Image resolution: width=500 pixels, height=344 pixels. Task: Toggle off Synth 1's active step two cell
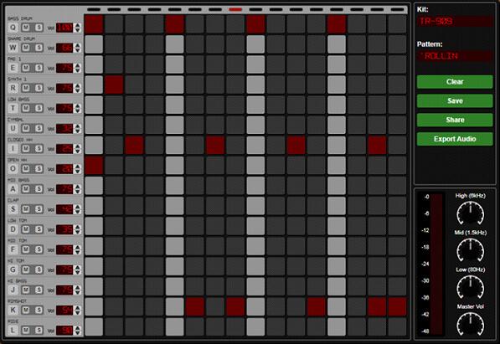(x=114, y=85)
